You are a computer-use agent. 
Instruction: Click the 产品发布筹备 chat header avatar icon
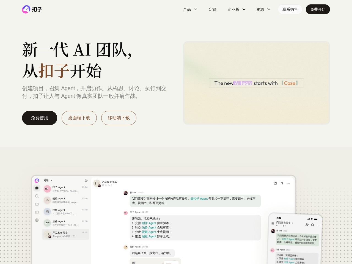[97, 183]
